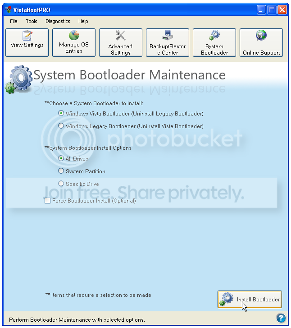
Task: Select the Specific Drive radio option
Action: tap(61, 184)
